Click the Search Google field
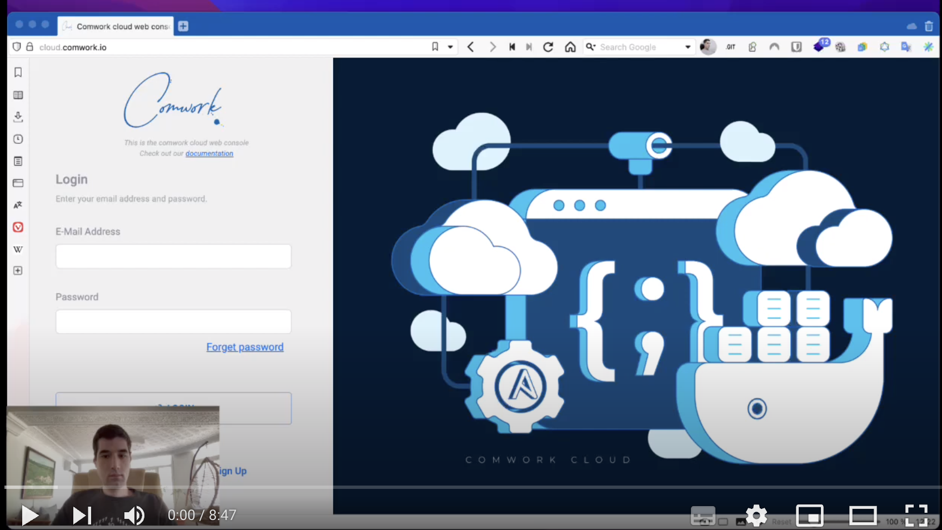Image resolution: width=942 pixels, height=530 pixels. tap(639, 47)
